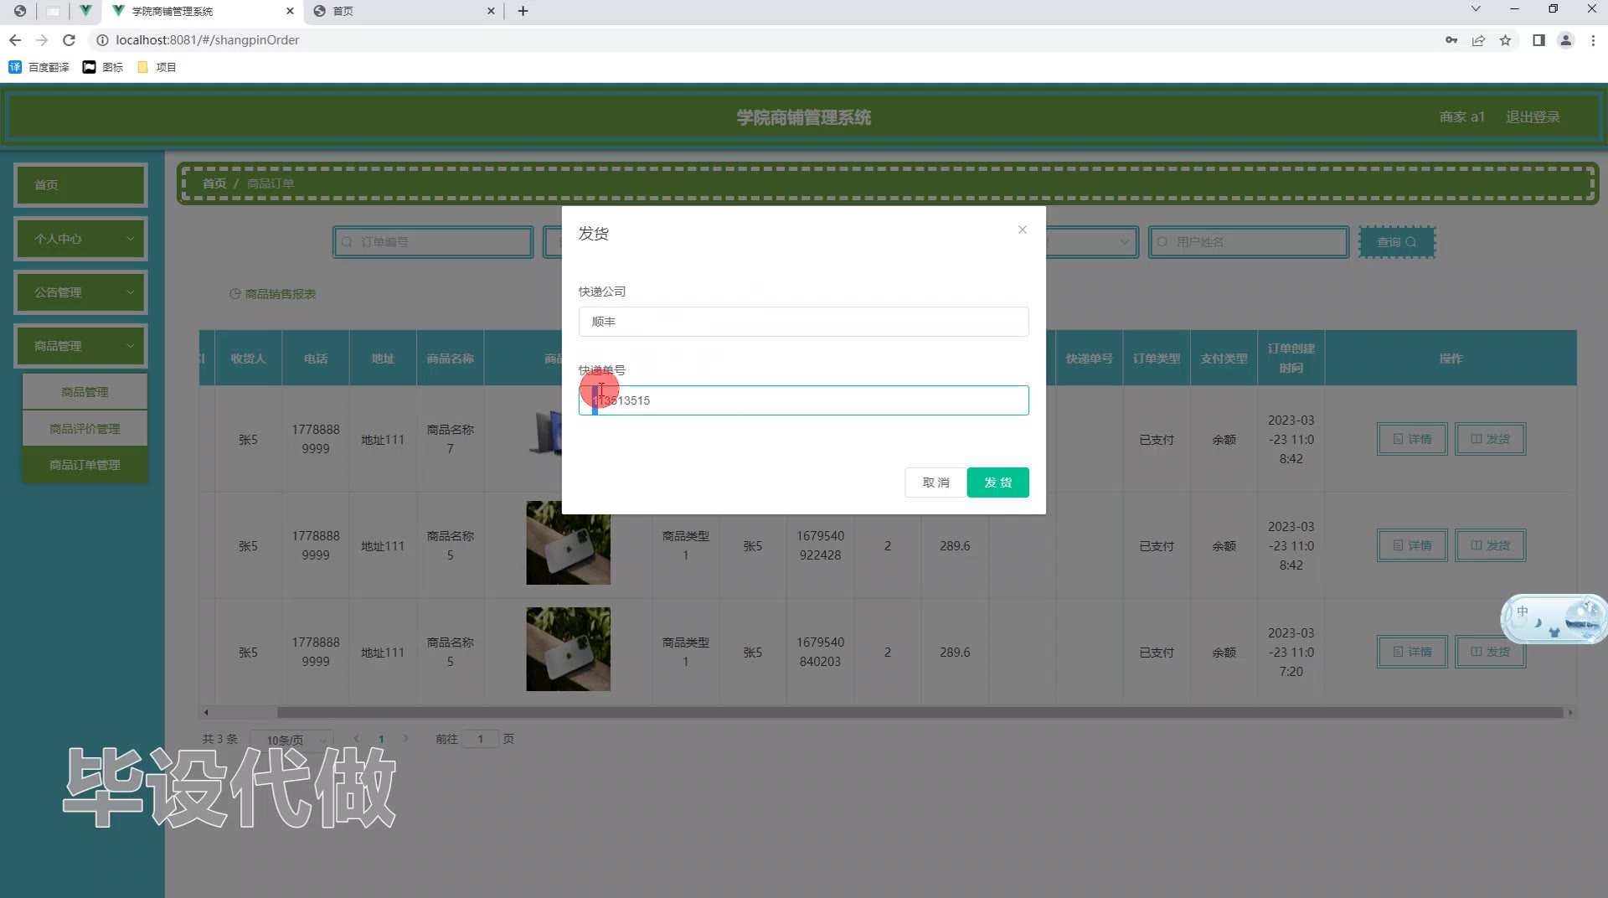The width and height of the screenshot is (1608, 898).
Task: Expand the 个人中心 sidebar menu
Action: coord(80,239)
